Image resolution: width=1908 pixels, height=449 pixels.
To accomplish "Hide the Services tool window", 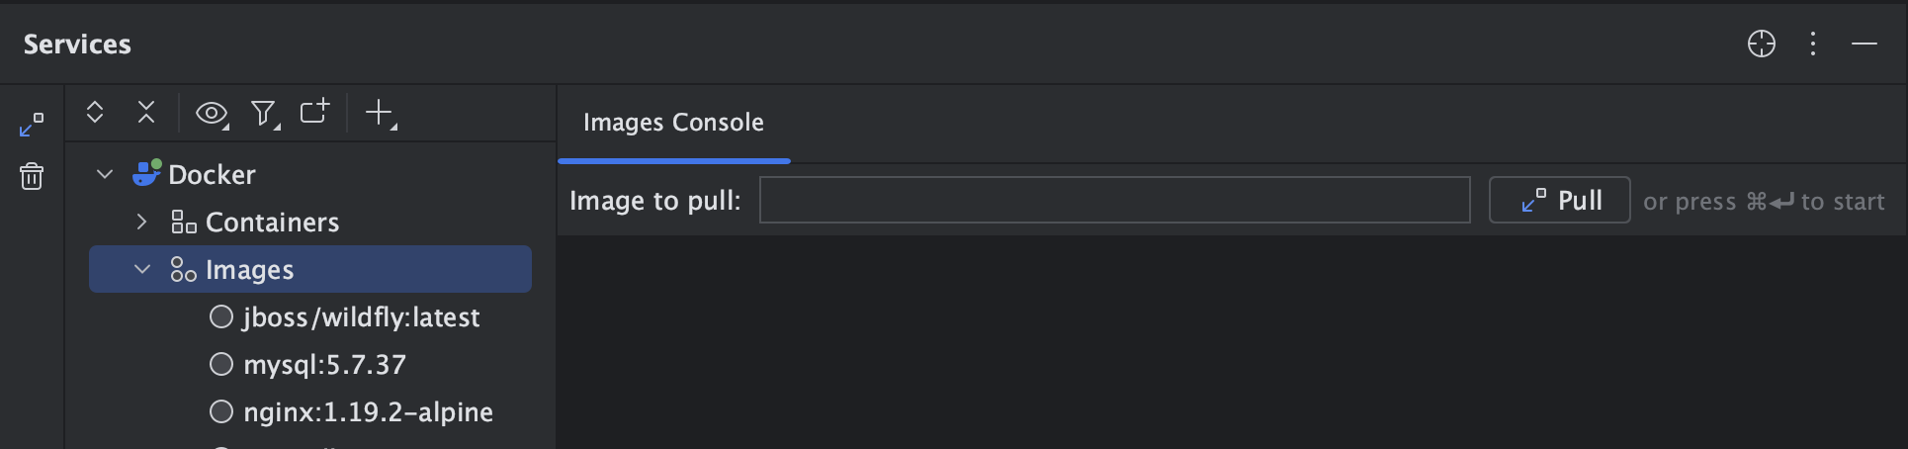I will [1864, 44].
